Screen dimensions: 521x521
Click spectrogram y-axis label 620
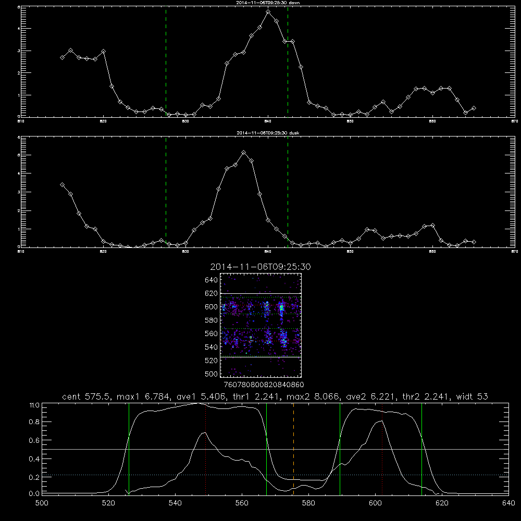point(211,293)
